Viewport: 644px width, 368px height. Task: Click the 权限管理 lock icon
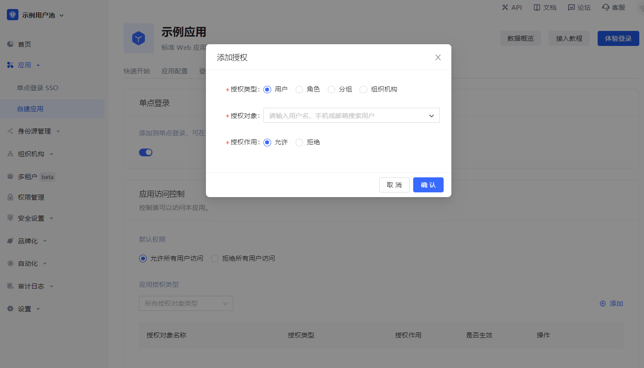[x=10, y=197]
